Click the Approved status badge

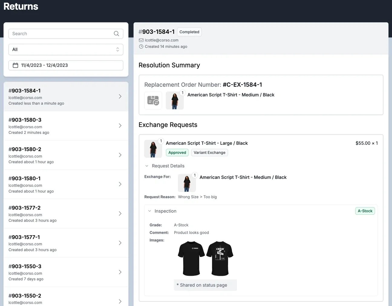coord(177,153)
